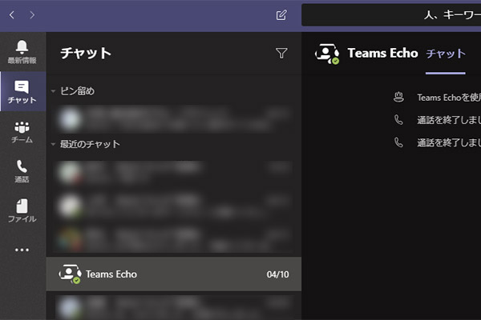Click Teams Echo avatar in chat list

click(71, 274)
